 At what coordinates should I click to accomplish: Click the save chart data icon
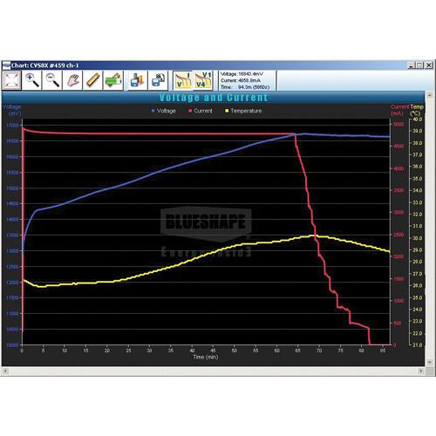[137, 80]
